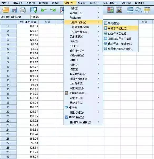154x159 pixels.
Task: Open the 图形(G) menu
Action: (x=95, y=3)
